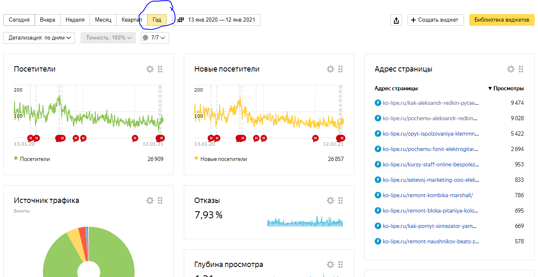Click turbo icon beside remont-naushnikov-beats link
Viewport: 538px width, 277px height.
point(378,241)
